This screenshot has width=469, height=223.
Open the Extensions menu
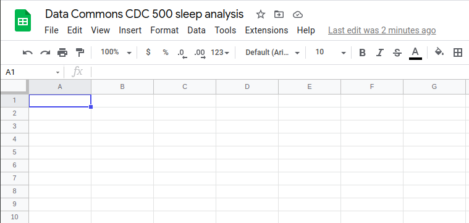(x=266, y=30)
